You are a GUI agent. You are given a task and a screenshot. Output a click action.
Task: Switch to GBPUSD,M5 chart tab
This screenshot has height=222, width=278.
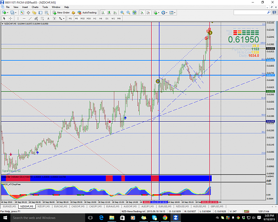(217, 206)
